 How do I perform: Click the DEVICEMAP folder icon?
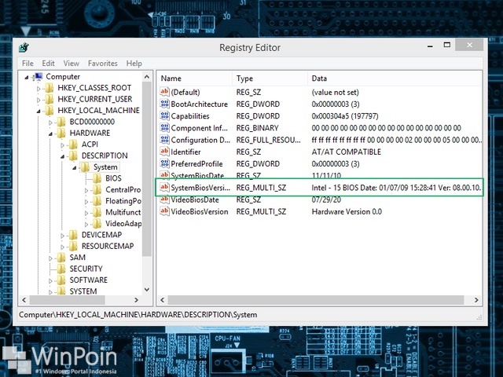pos(73,235)
